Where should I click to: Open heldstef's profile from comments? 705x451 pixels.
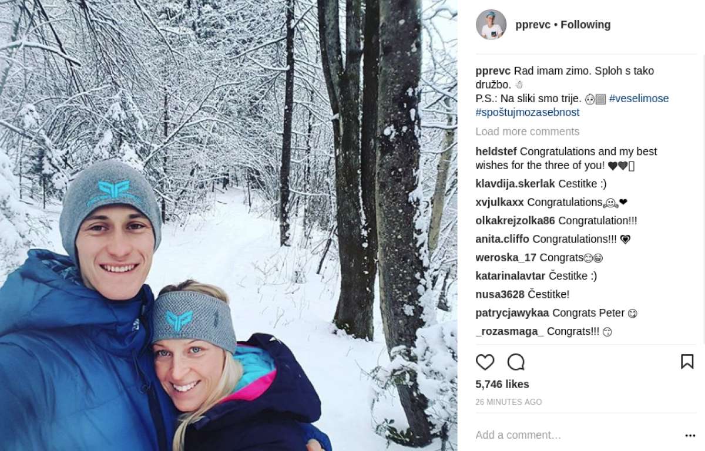click(x=496, y=152)
